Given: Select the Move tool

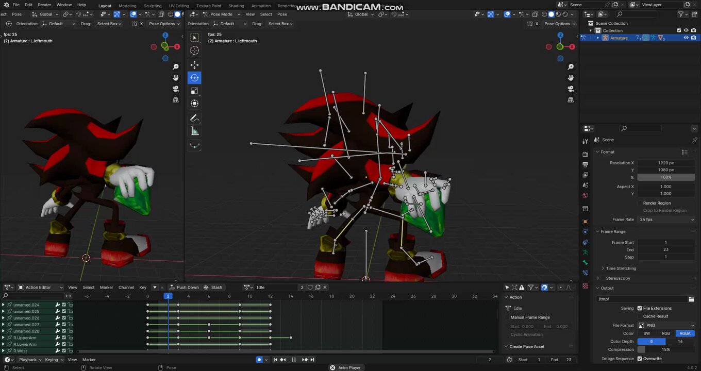Looking at the screenshot, I should [194, 65].
